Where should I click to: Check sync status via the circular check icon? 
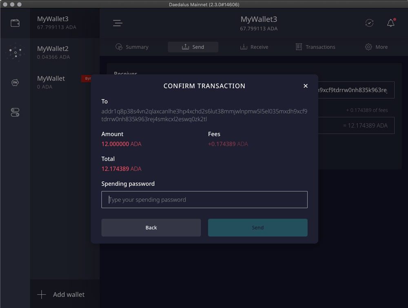(369, 23)
